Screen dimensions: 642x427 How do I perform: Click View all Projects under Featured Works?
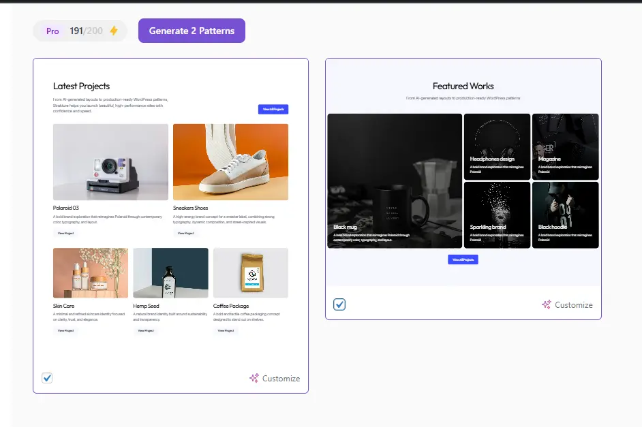[463, 259]
